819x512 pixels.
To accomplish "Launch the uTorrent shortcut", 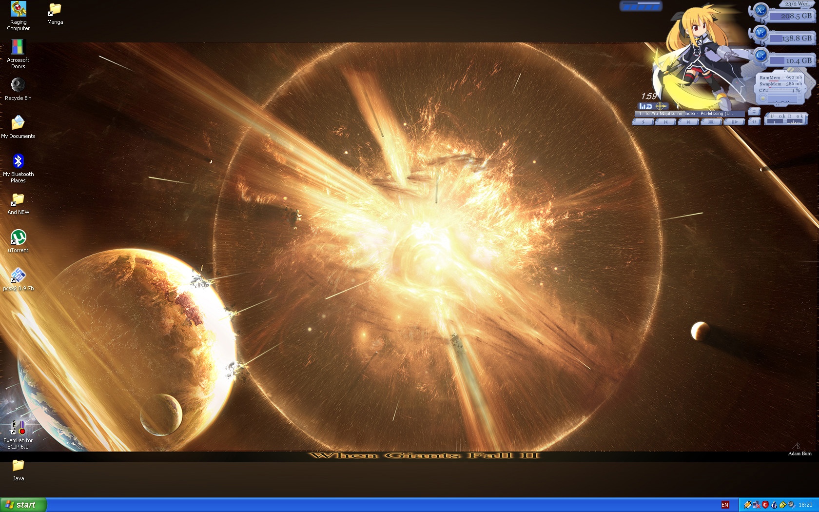I will click(18, 241).
